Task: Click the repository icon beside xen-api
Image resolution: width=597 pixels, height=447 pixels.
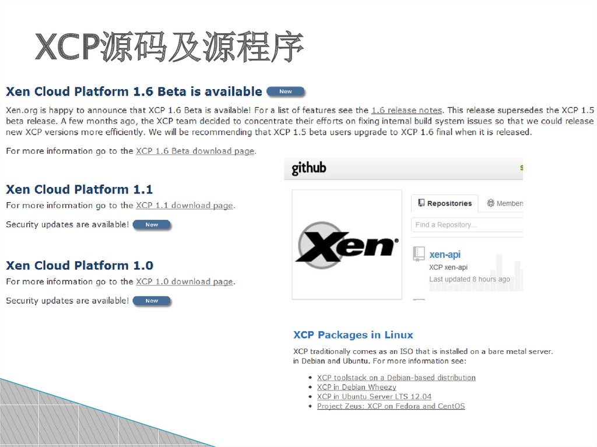Action: 419,254
